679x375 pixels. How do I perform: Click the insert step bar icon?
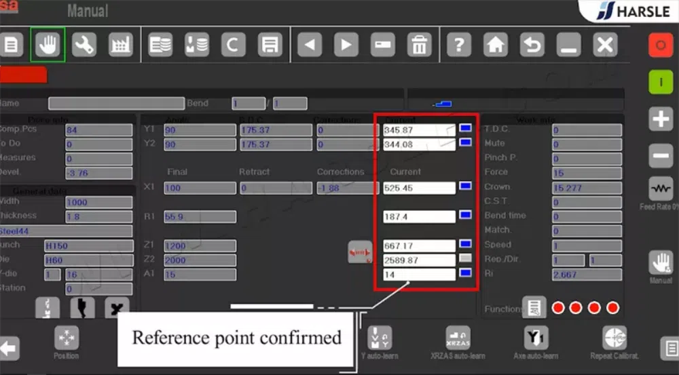pos(383,45)
